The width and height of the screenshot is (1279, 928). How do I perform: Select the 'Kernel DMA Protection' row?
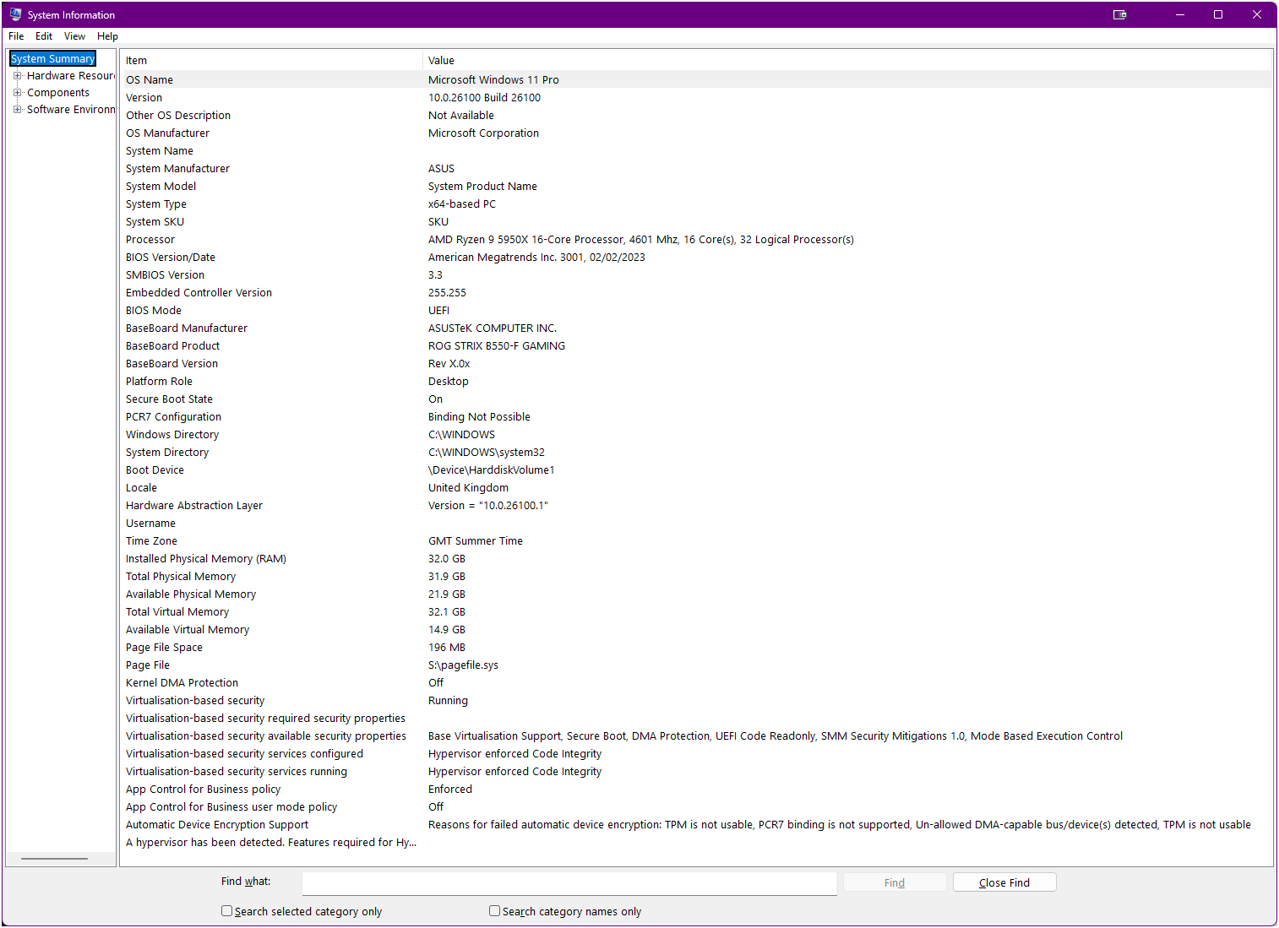696,682
